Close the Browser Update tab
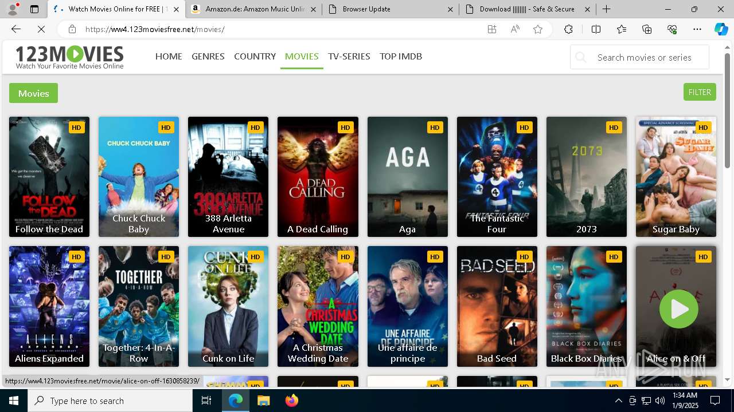The width and height of the screenshot is (734, 412). click(x=450, y=9)
